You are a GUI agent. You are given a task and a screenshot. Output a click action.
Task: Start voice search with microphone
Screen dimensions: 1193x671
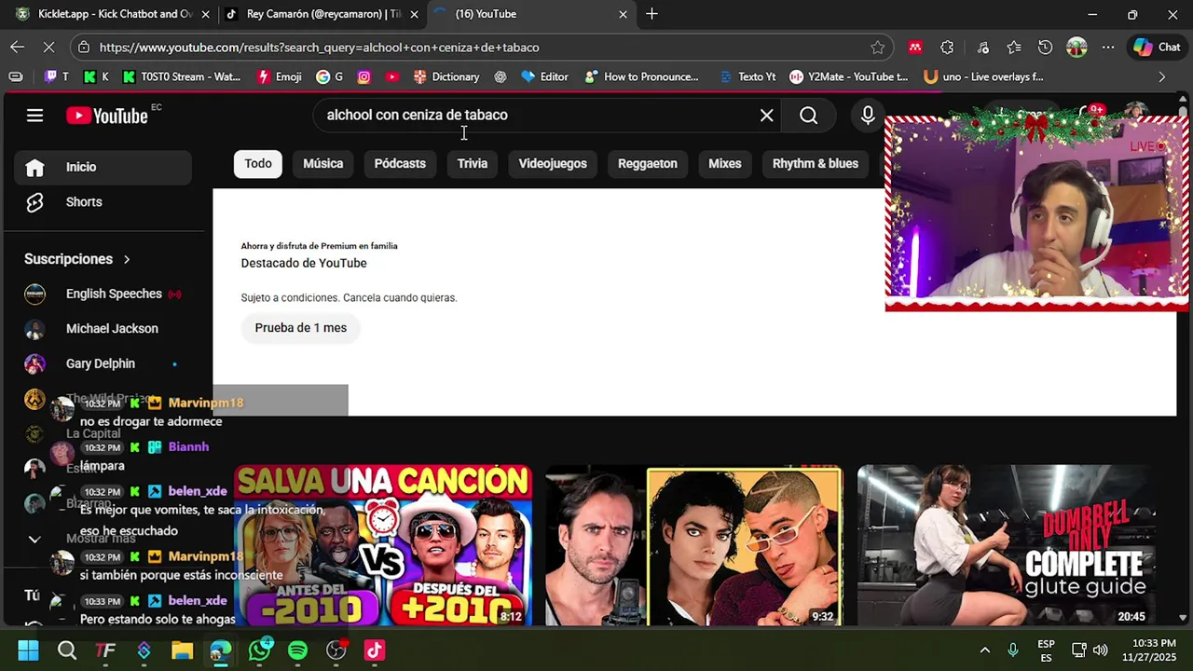click(x=868, y=116)
